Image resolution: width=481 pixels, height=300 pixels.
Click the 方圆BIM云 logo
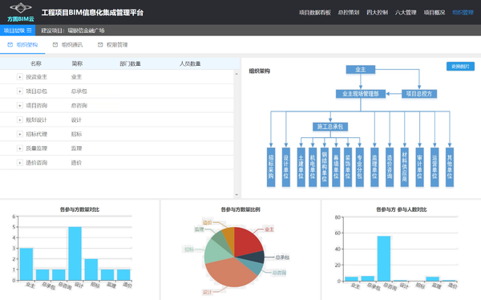pos(21,12)
